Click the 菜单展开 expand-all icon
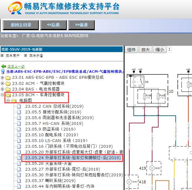192x190 pixels. point(2,56)
